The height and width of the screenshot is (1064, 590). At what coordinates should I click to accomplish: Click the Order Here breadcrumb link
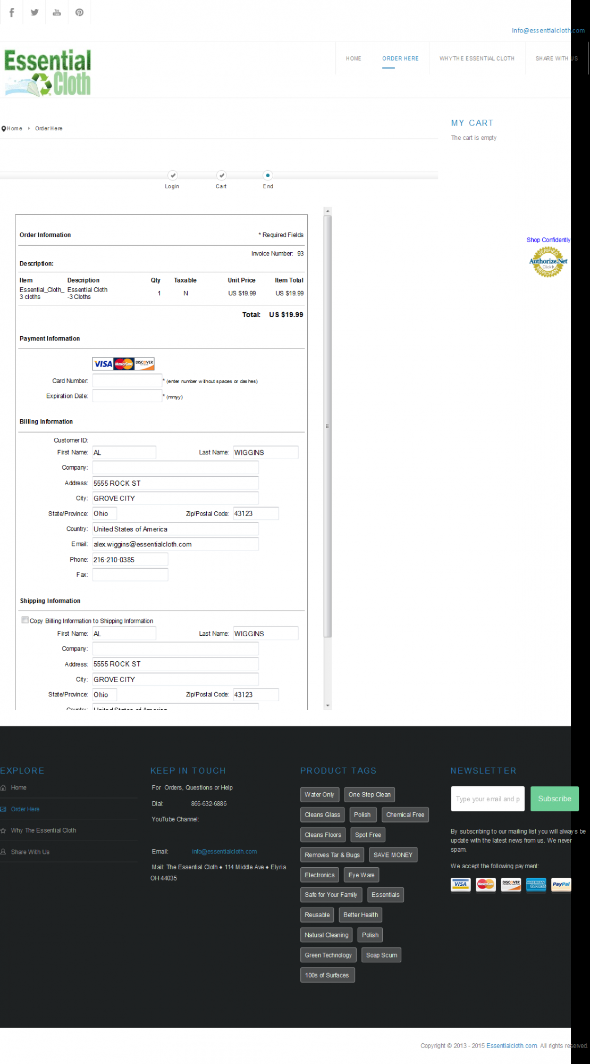tap(49, 129)
